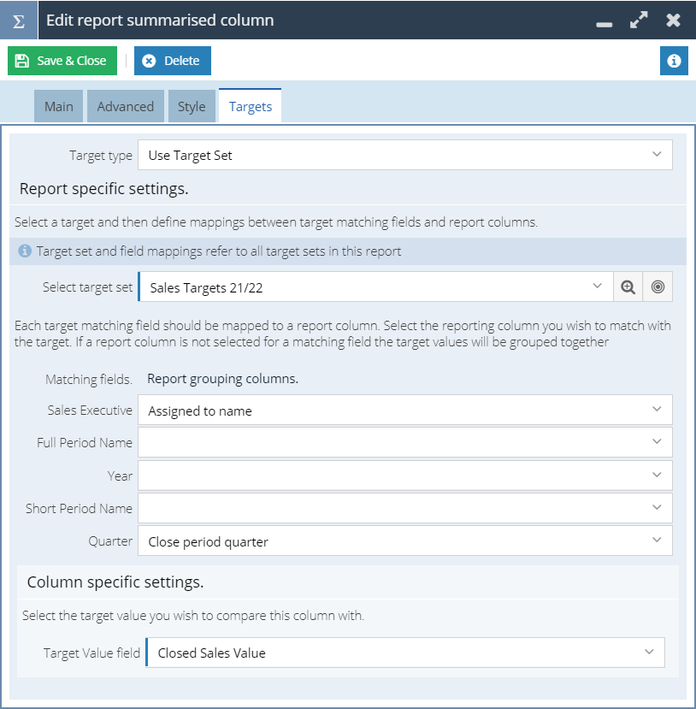Click the sigma summarised column icon
The height and width of the screenshot is (709, 696).
point(19,21)
